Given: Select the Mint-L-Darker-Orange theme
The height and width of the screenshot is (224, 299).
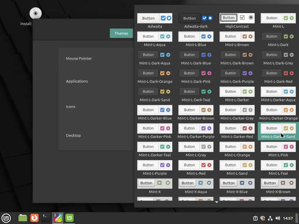Looking at the screenshot, I should click(x=278, y=113).
